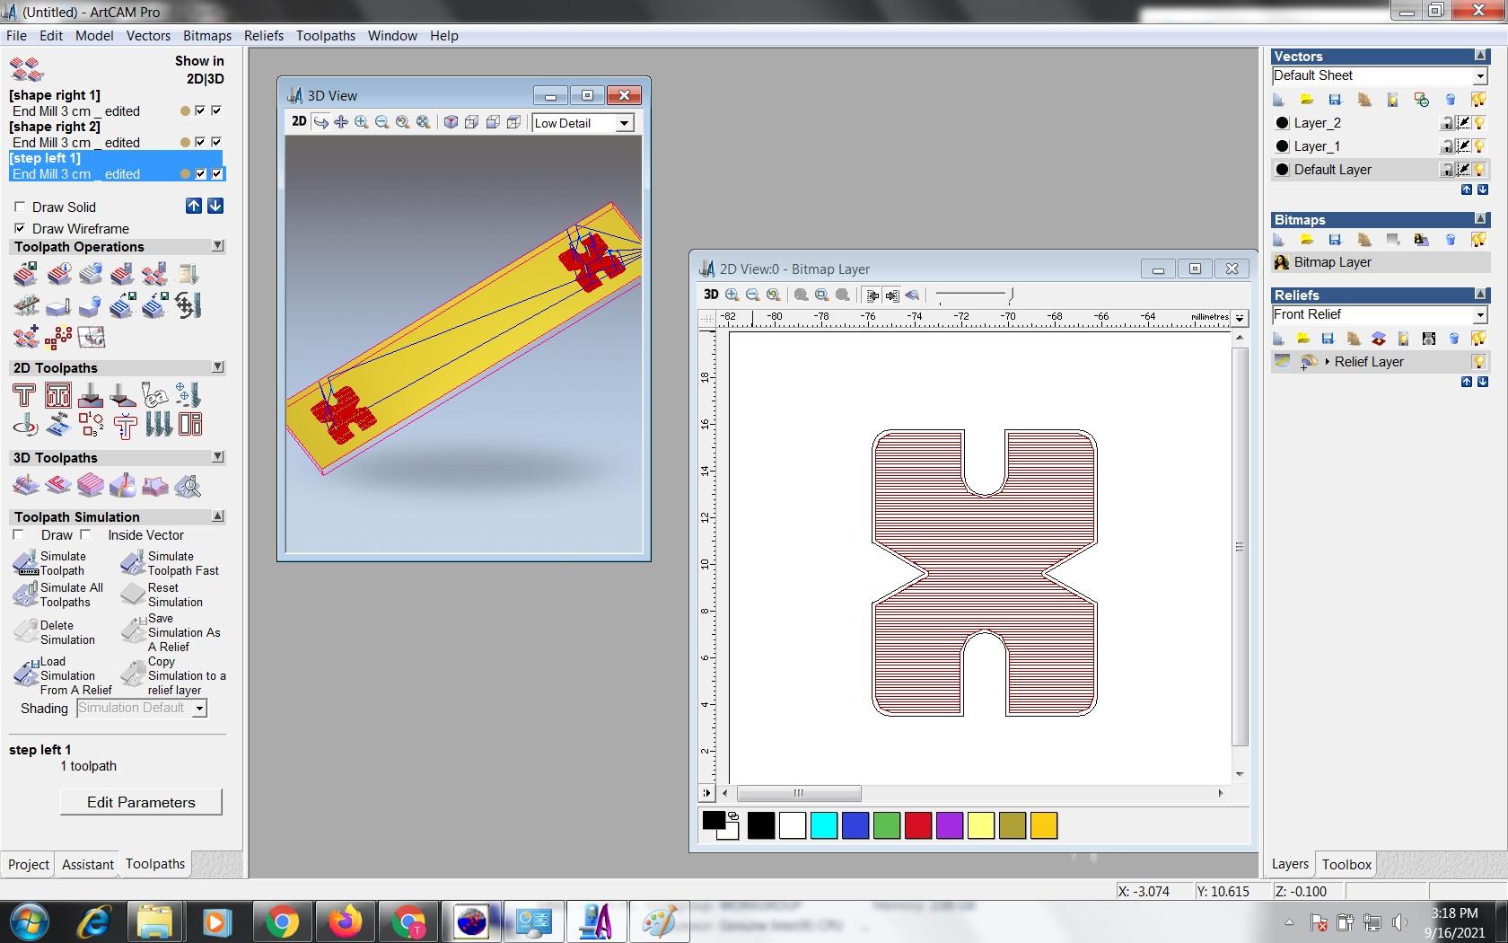1508x943 pixels.
Task: Collapse the 3D Toolpaths section
Action: pyautogui.click(x=217, y=456)
